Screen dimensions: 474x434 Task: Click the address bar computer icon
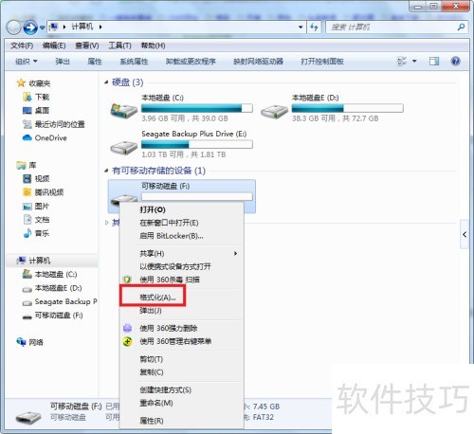pyautogui.click(x=54, y=27)
